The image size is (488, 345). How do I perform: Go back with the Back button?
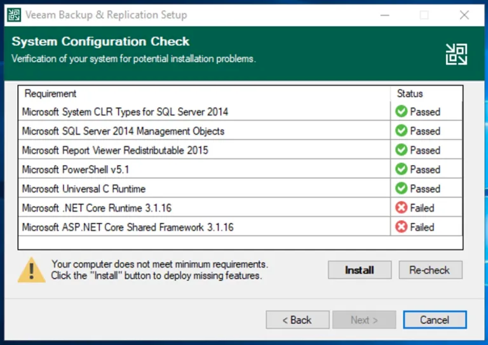point(297,320)
